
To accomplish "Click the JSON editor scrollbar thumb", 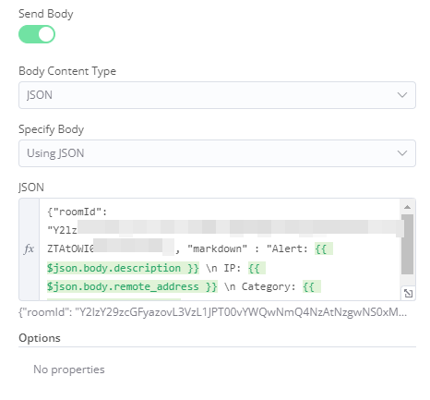I will coord(407,244).
